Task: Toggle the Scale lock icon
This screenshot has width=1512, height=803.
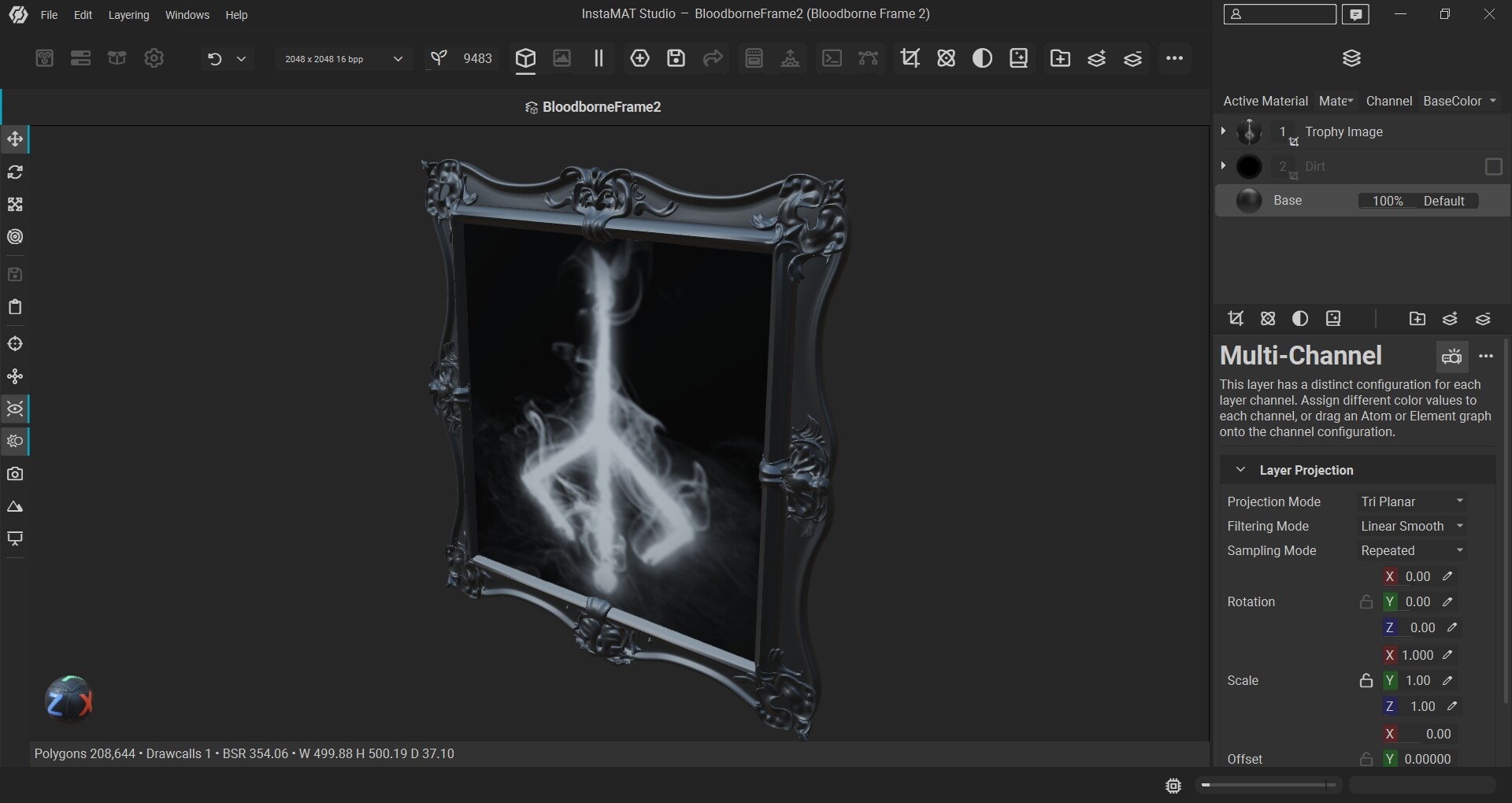Action: coord(1366,681)
